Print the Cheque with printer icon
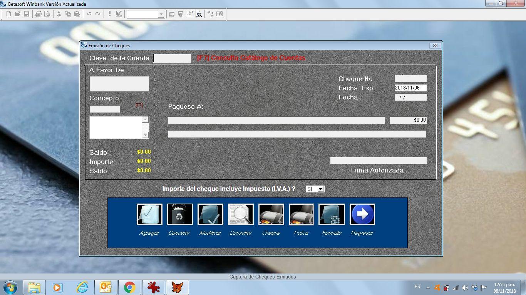526x295 pixels. tap(271, 214)
